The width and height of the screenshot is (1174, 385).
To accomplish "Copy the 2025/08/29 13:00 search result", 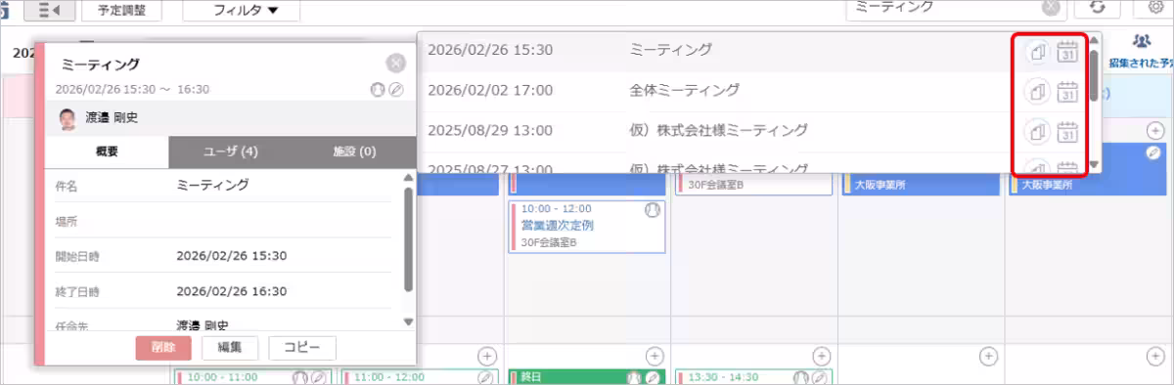I will [1037, 131].
